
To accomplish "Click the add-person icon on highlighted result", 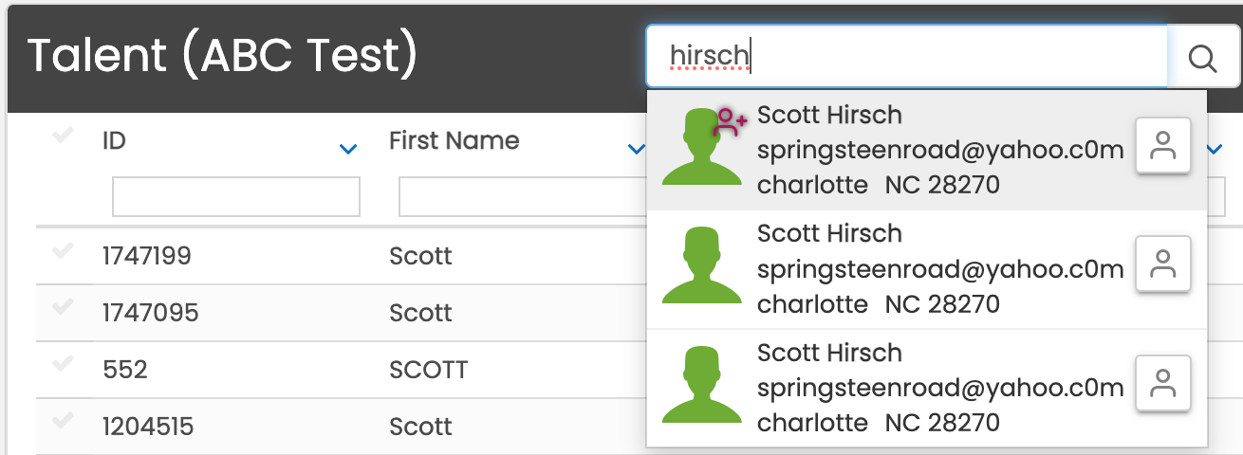I will (x=731, y=121).
